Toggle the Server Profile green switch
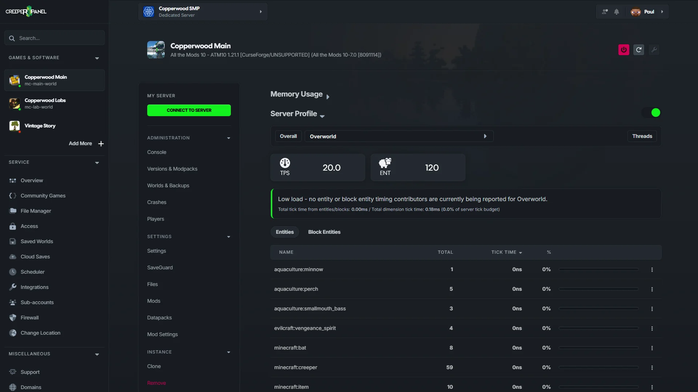The width and height of the screenshot is (698, 392). (651, 113)
